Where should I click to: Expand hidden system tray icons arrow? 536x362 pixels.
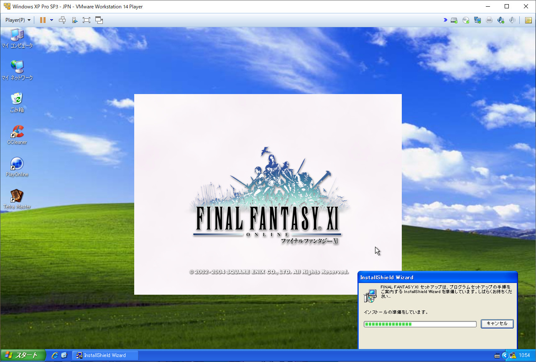pyautogui.click(x=505, y=355)
